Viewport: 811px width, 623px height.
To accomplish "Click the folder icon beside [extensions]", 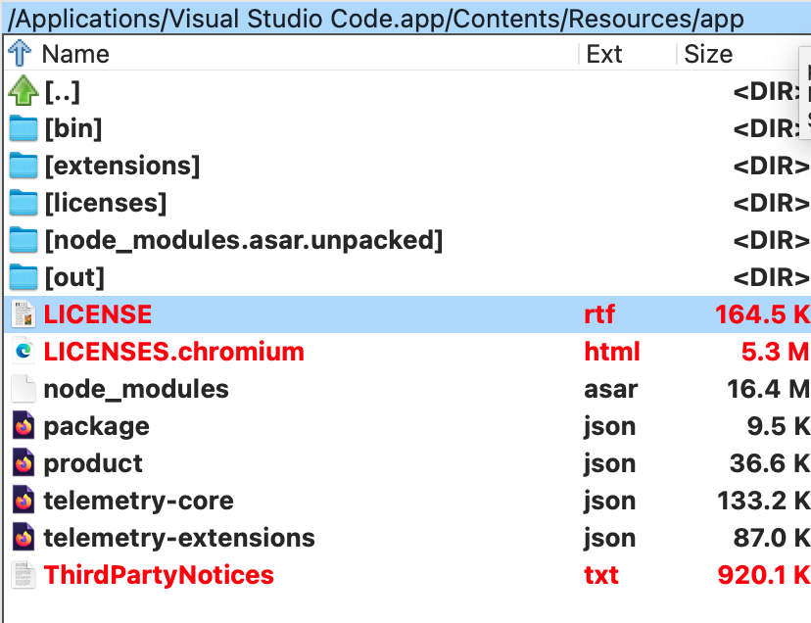I will (x=23, y=166).
